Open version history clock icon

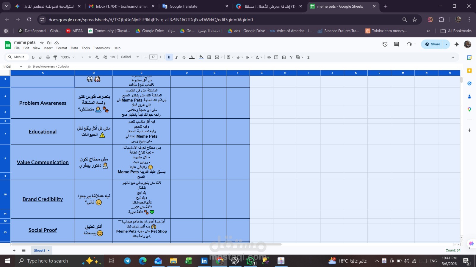tap(385, 44)
